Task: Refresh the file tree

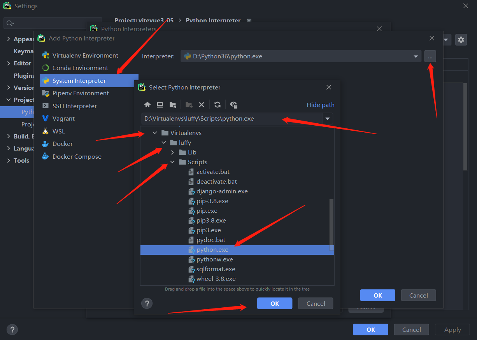Action: tap(217, 105)
